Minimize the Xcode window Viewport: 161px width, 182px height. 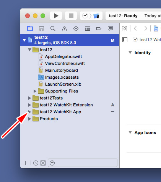point(35,16)
